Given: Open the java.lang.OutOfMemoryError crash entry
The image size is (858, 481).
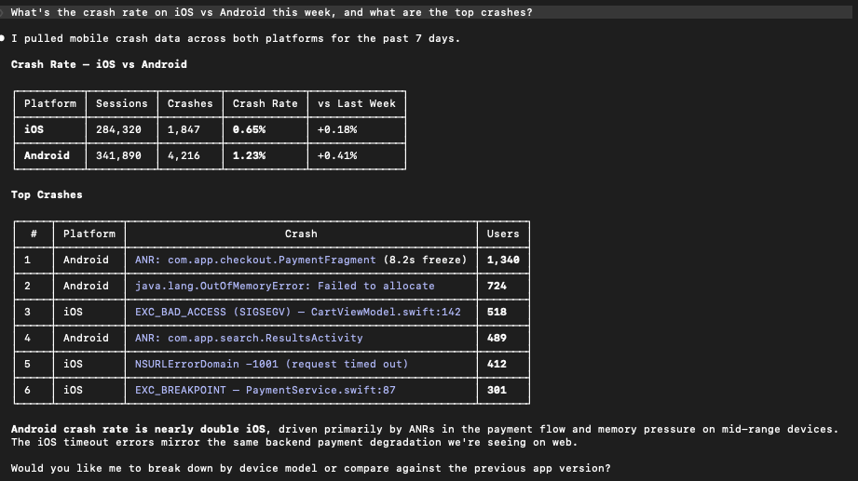Looking at the screenshot, I should point(284,286).
